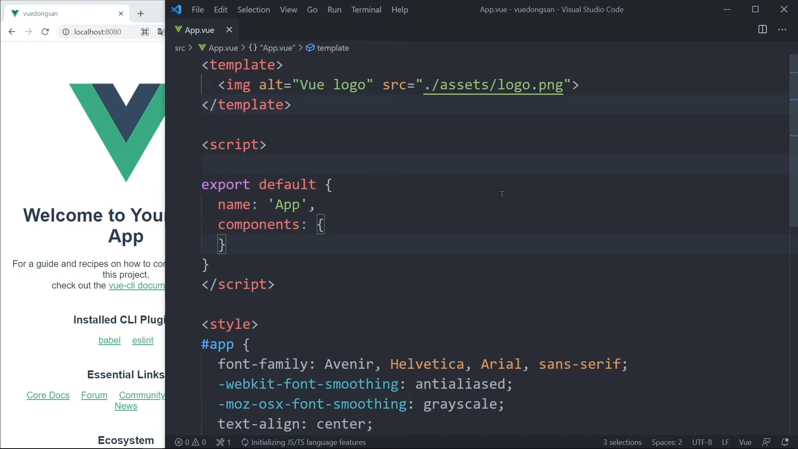Click site info icon beside localhost:8080

tap(66, 32)
